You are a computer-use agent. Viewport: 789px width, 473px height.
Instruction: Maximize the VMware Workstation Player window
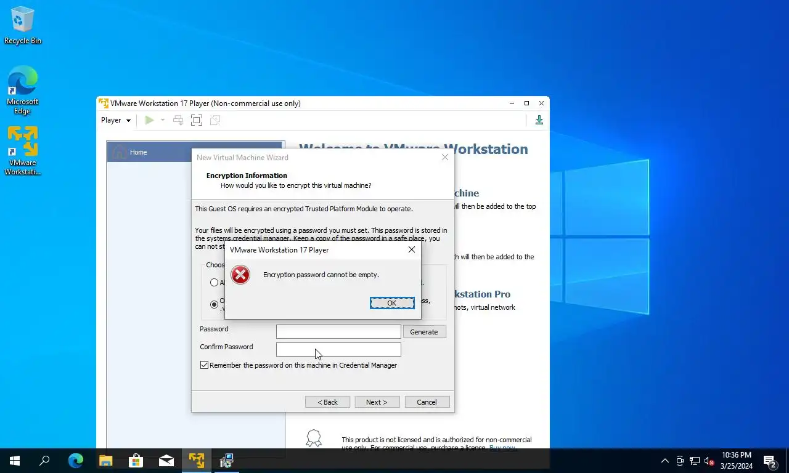coord(526,103)
